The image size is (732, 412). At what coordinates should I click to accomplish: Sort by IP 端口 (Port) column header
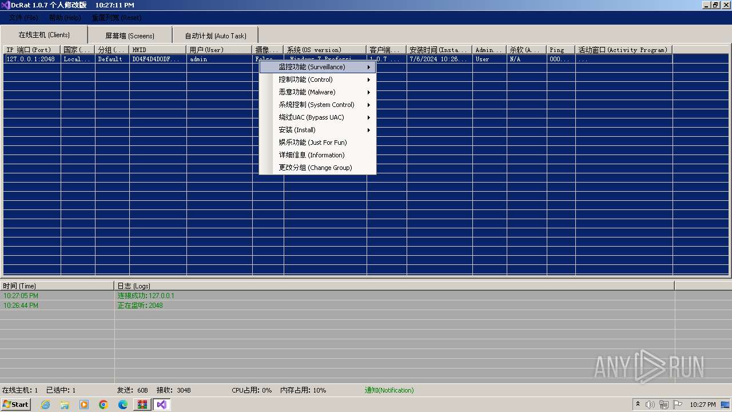(32, 50)
